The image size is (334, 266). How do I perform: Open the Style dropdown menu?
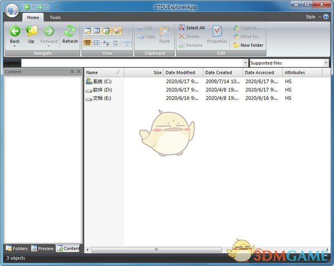pyautogui.click(x=313, y=17)
